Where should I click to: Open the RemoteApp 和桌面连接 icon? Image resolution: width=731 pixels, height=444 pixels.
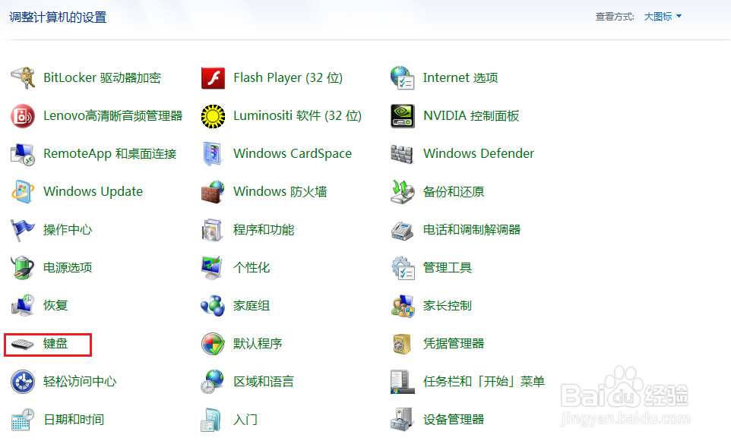pos(22,154)
